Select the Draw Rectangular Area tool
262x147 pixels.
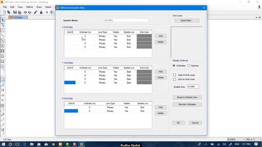click(2, 61)
